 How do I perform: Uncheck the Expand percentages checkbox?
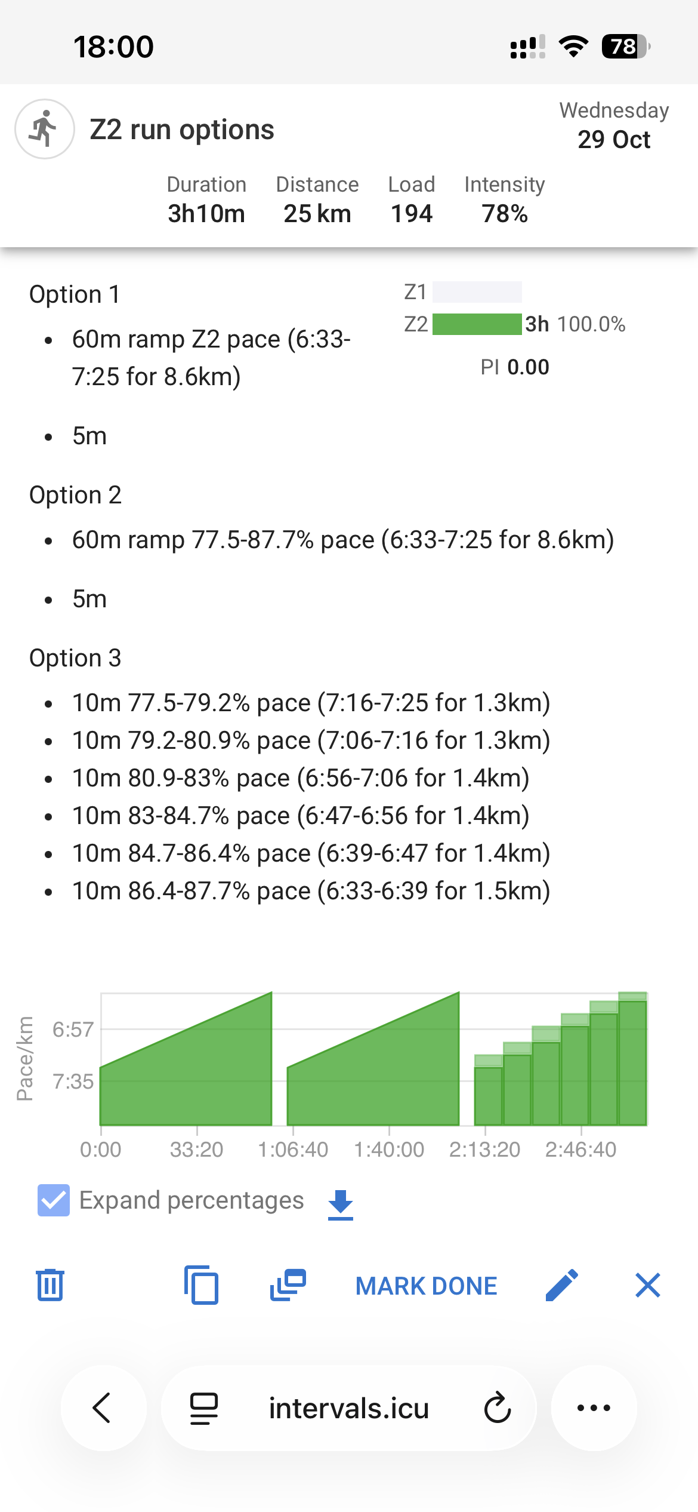(x=54, y=1200)
